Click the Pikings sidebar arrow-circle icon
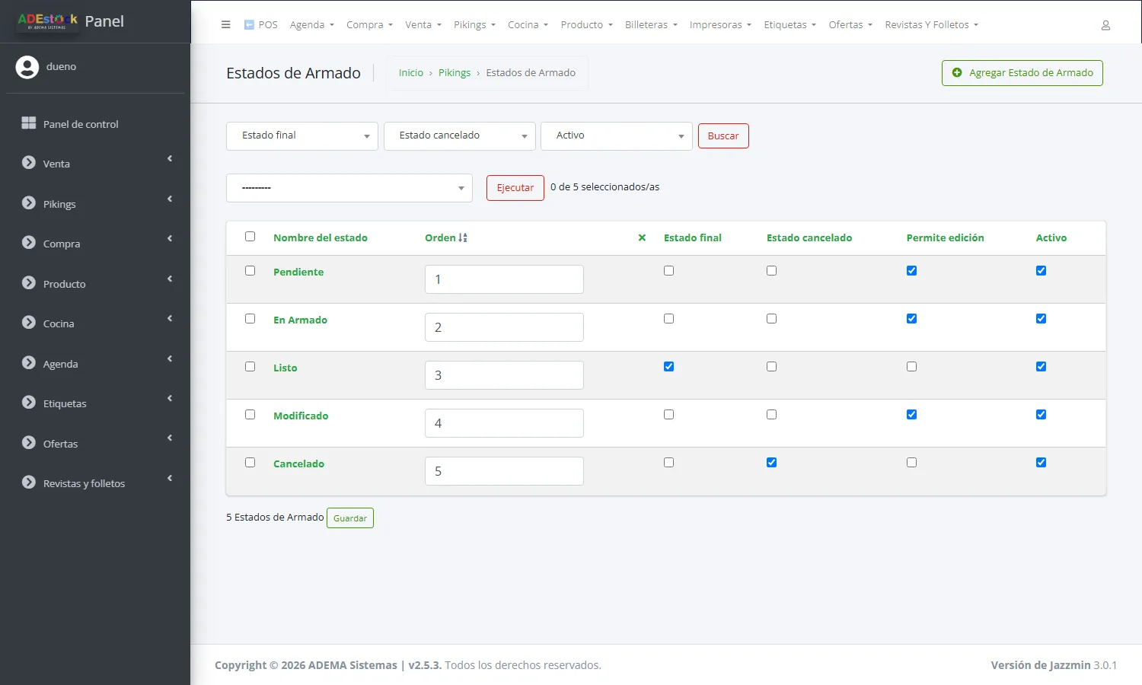 29,203
